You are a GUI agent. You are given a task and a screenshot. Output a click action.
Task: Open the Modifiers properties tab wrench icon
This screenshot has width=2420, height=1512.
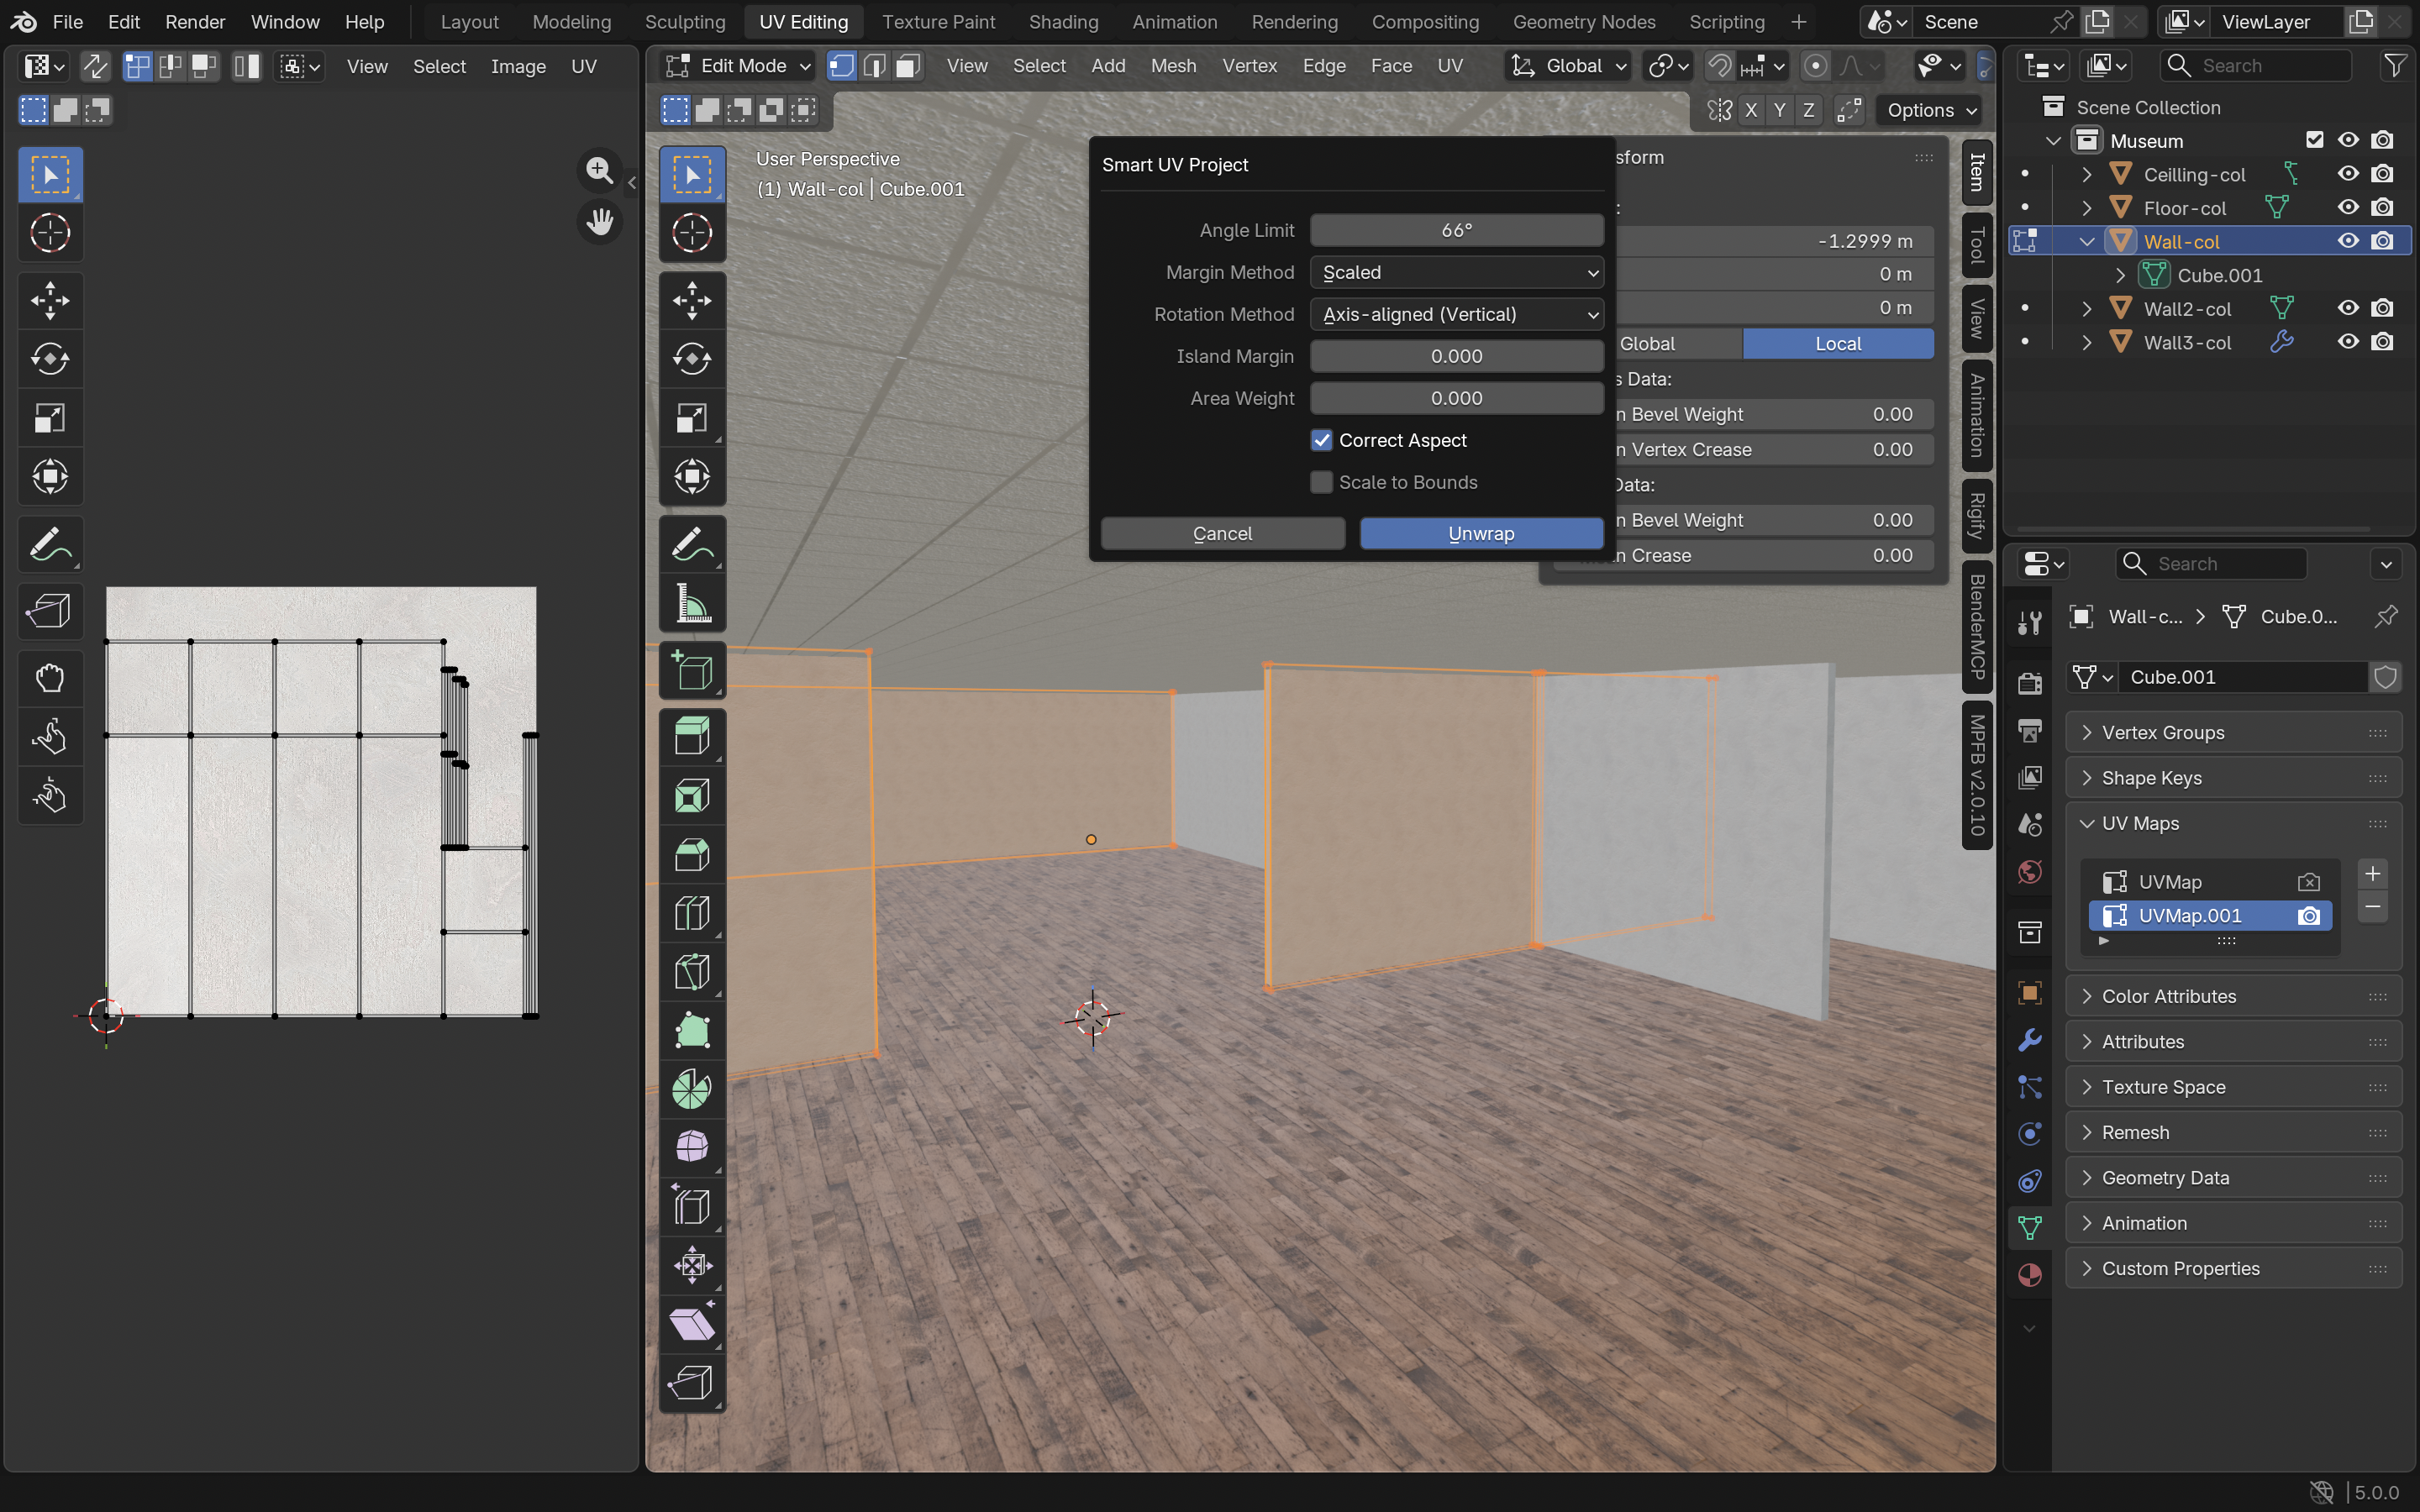point(2029,1040)
